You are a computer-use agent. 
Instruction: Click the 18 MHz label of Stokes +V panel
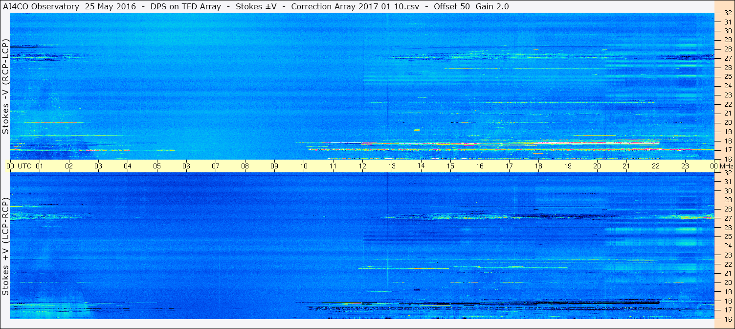click(x=727, y=301)
